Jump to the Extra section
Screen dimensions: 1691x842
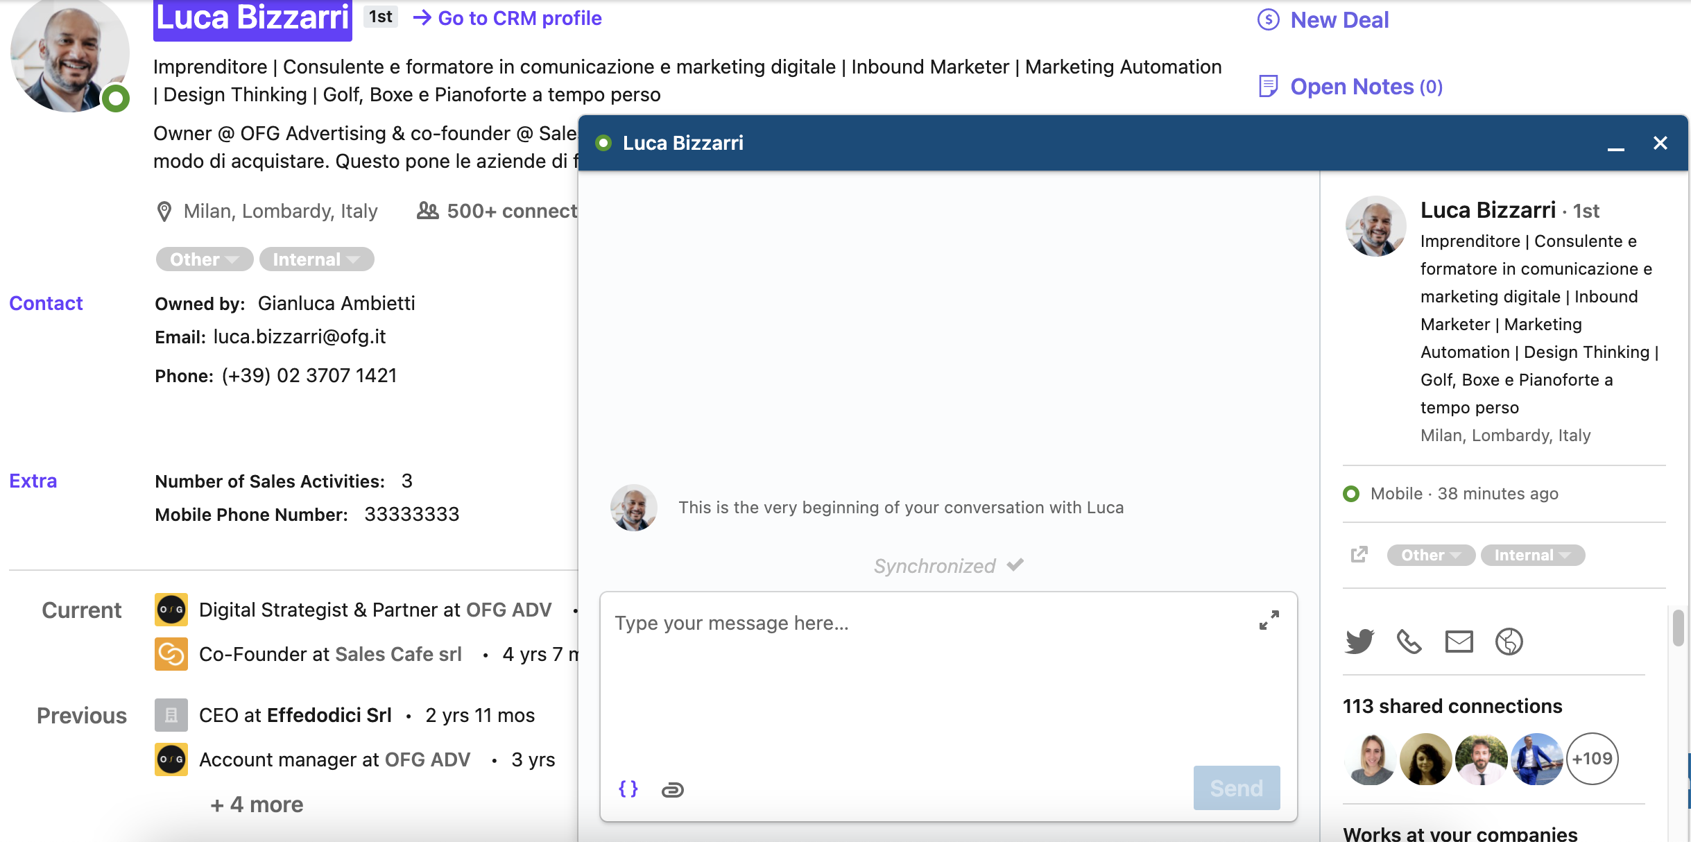[33, 481]
